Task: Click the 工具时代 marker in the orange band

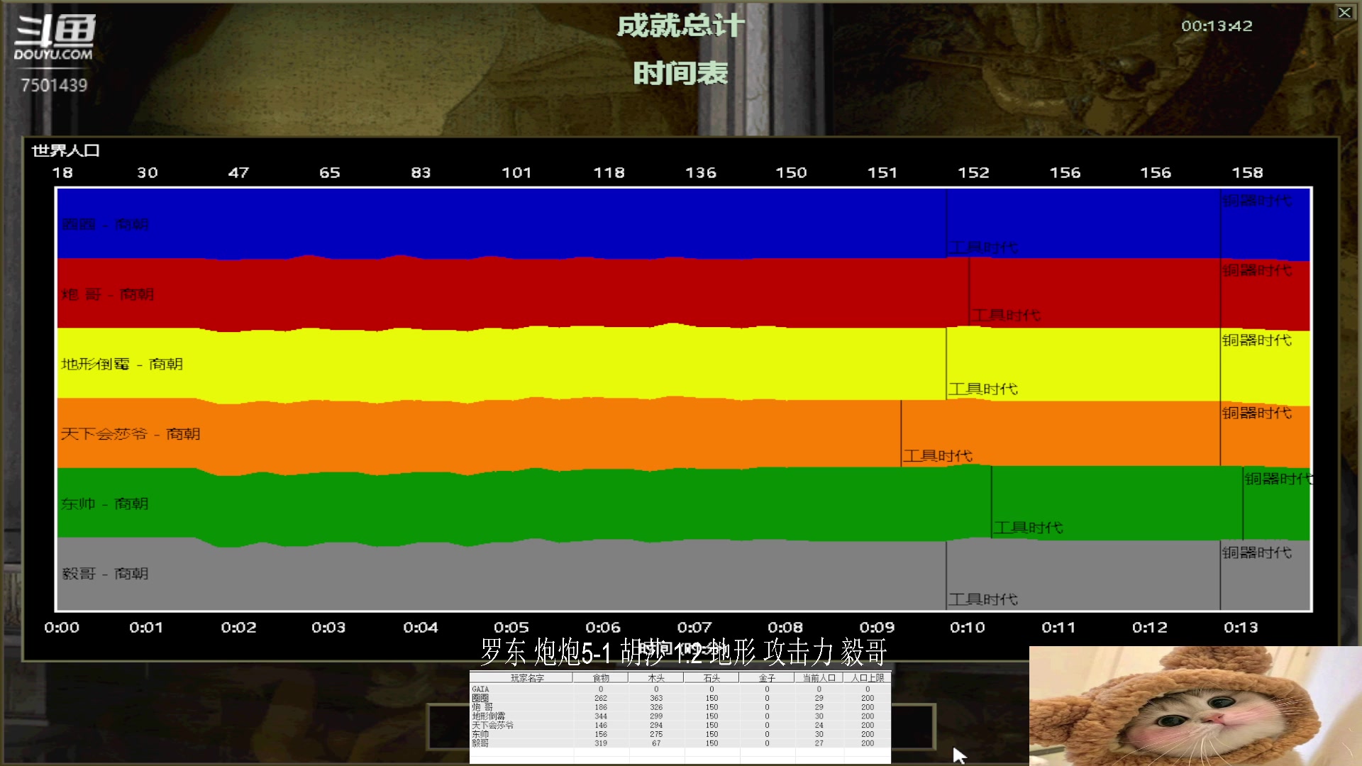Action: 938,455
